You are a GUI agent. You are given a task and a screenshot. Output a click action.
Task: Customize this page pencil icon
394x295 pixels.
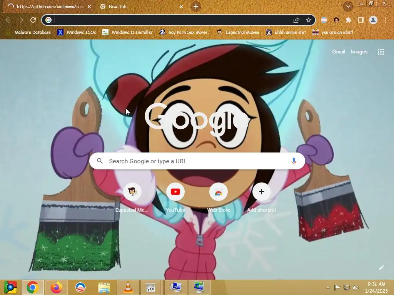[381, 267]
